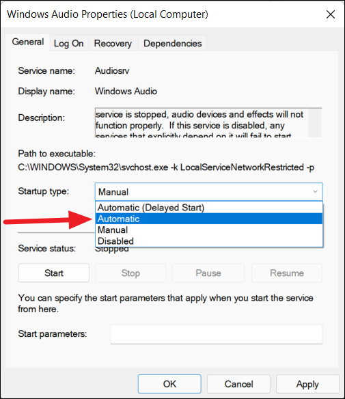
Task: Open the Recovery tab
Action: point(113,44)
